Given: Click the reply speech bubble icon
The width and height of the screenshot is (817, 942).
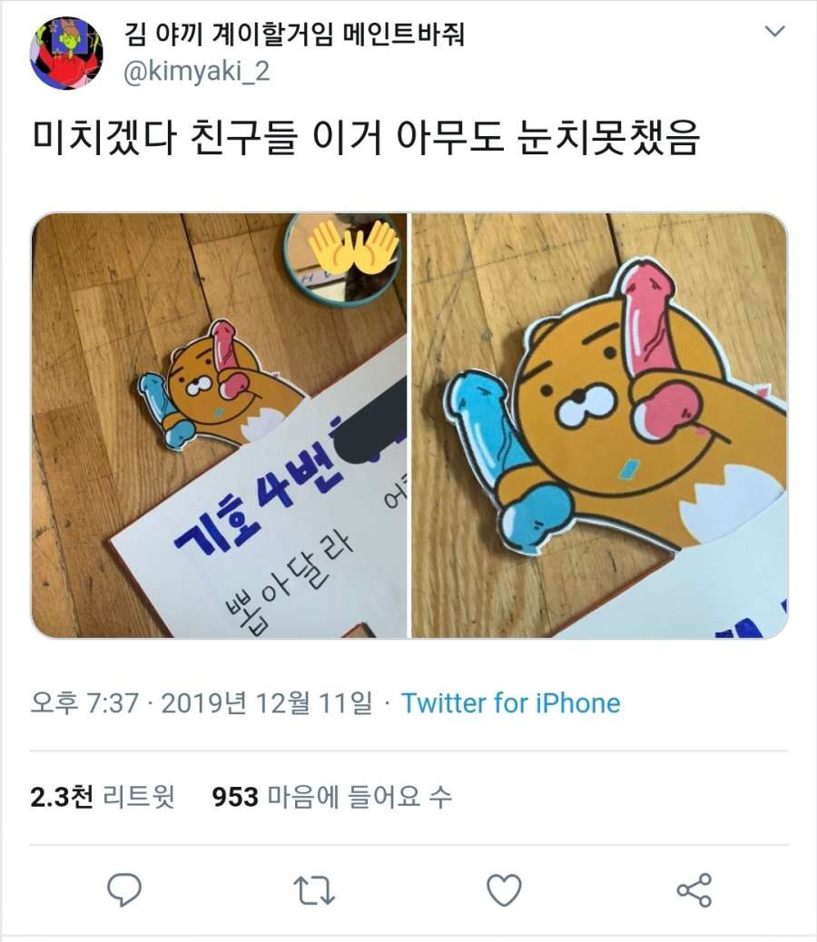Looking at the screenshot, I should coord(124,889).
